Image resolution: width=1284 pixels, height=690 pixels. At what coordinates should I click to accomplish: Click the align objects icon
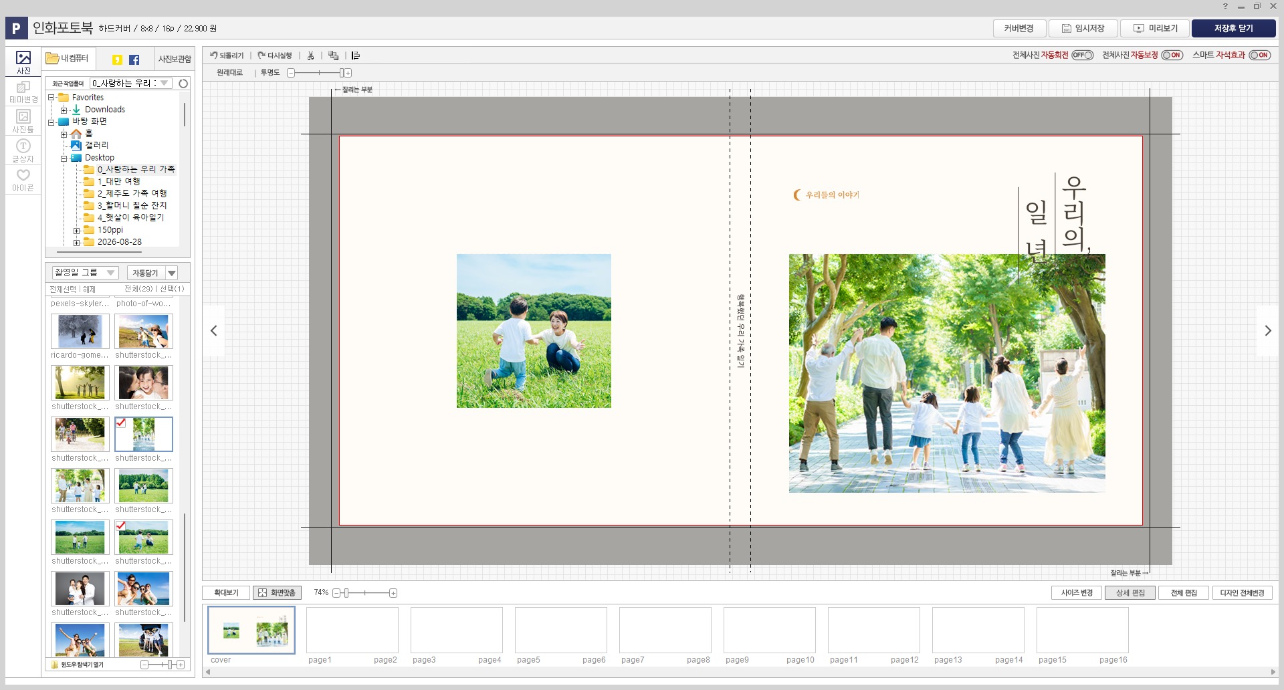pyautogui.click(x=356, y=55)
